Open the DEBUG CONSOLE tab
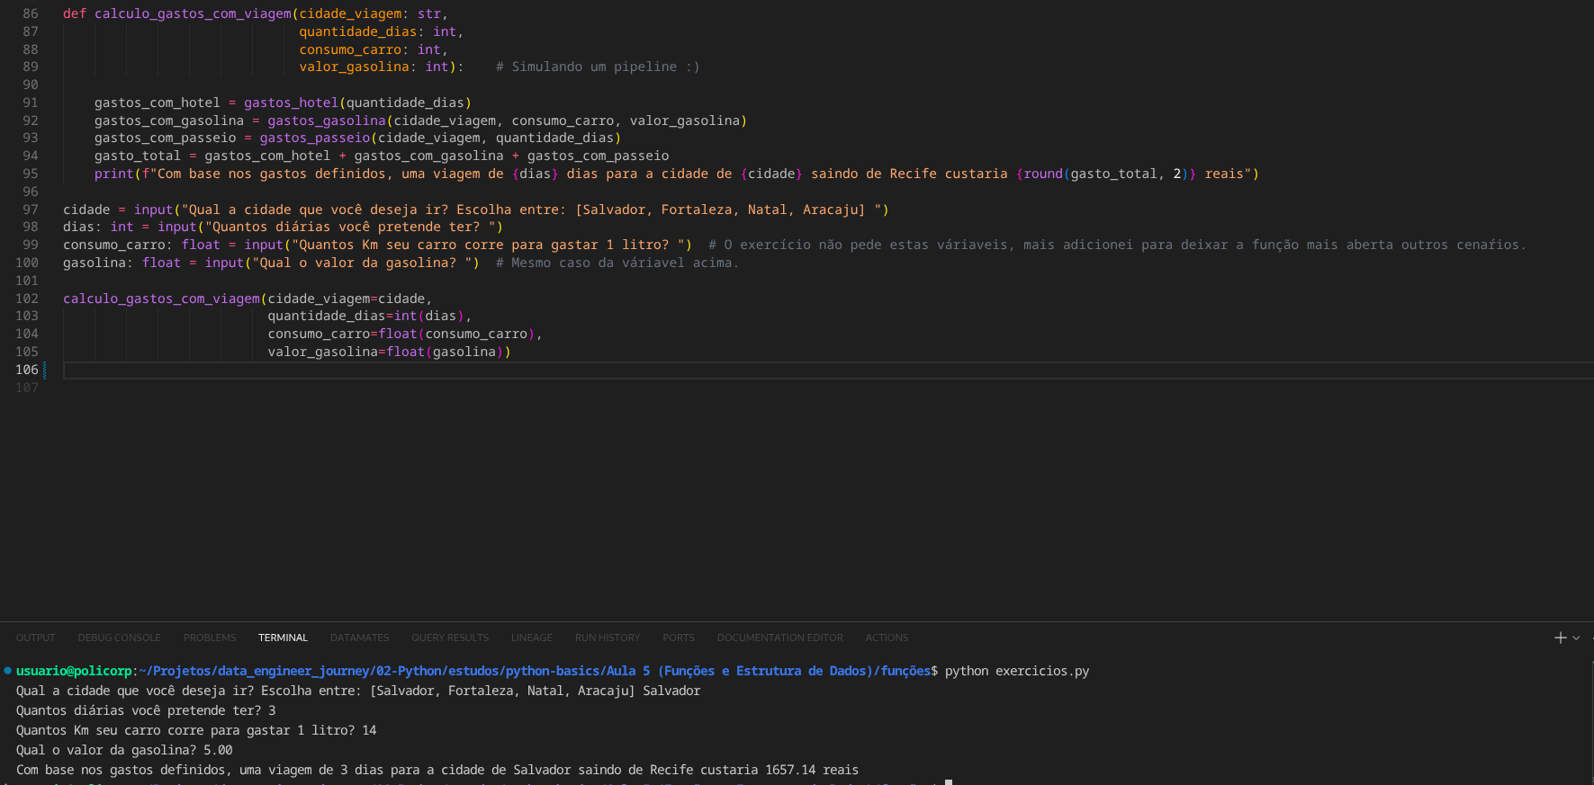Screen dimensions: 1594x785 [119, 638]
